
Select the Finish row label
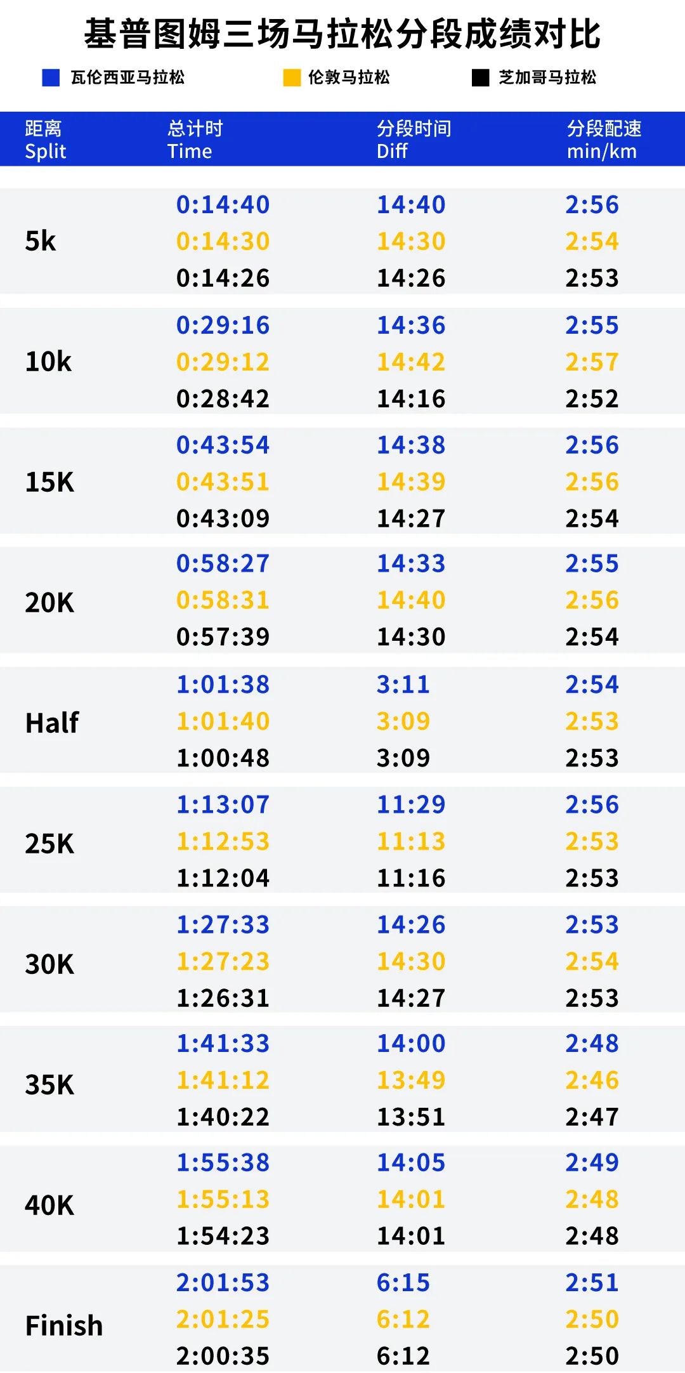64,1325
